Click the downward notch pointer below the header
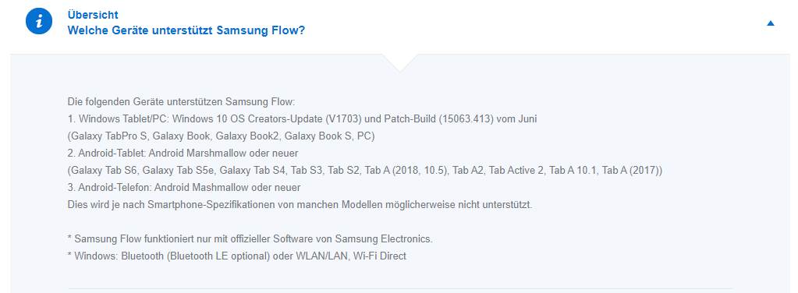 point(399,62)
